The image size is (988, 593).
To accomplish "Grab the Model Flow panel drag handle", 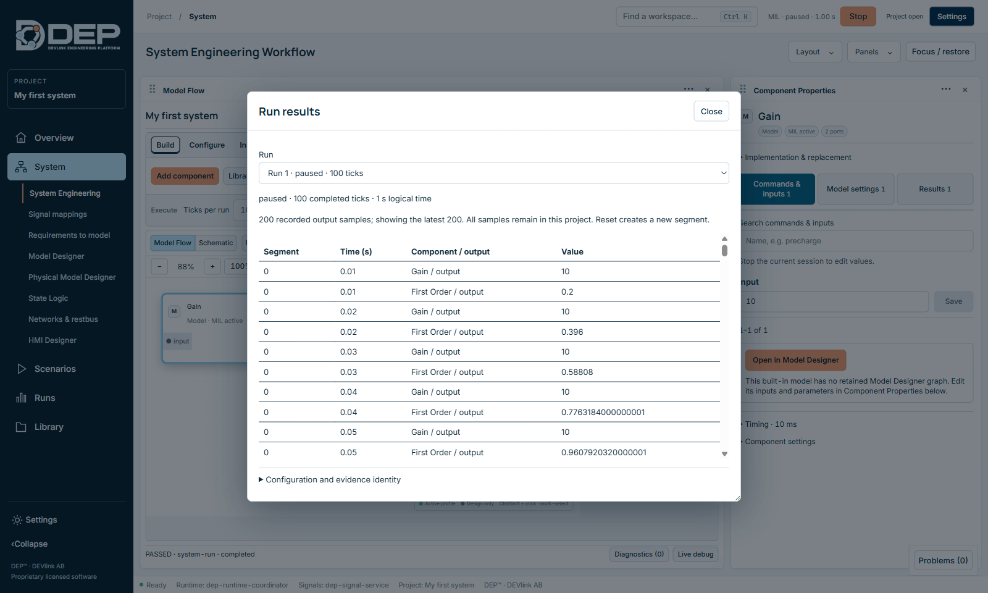I will 153,90.
